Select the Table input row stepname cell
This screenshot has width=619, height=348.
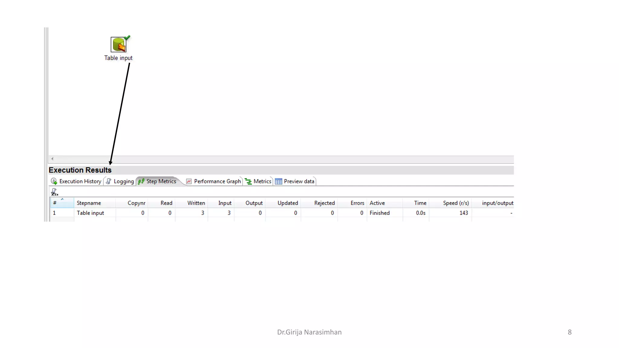click(95, 213)
